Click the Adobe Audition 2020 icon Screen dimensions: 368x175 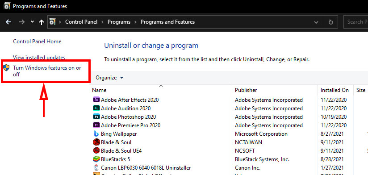click(x=96, y=108)
